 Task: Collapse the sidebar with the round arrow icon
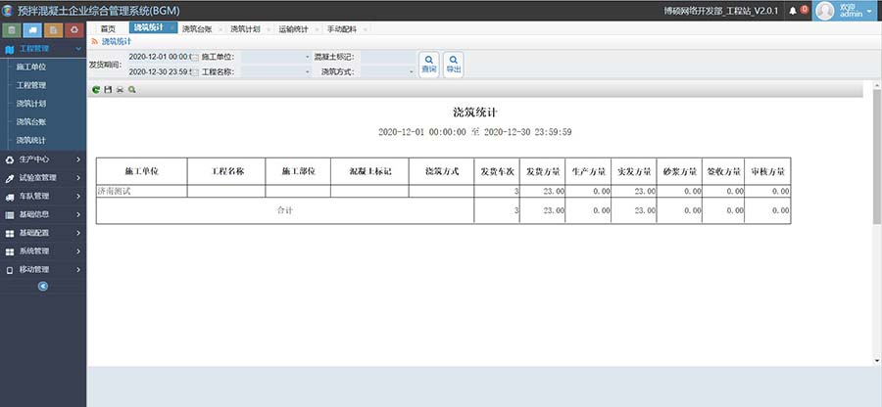[42, 286]
